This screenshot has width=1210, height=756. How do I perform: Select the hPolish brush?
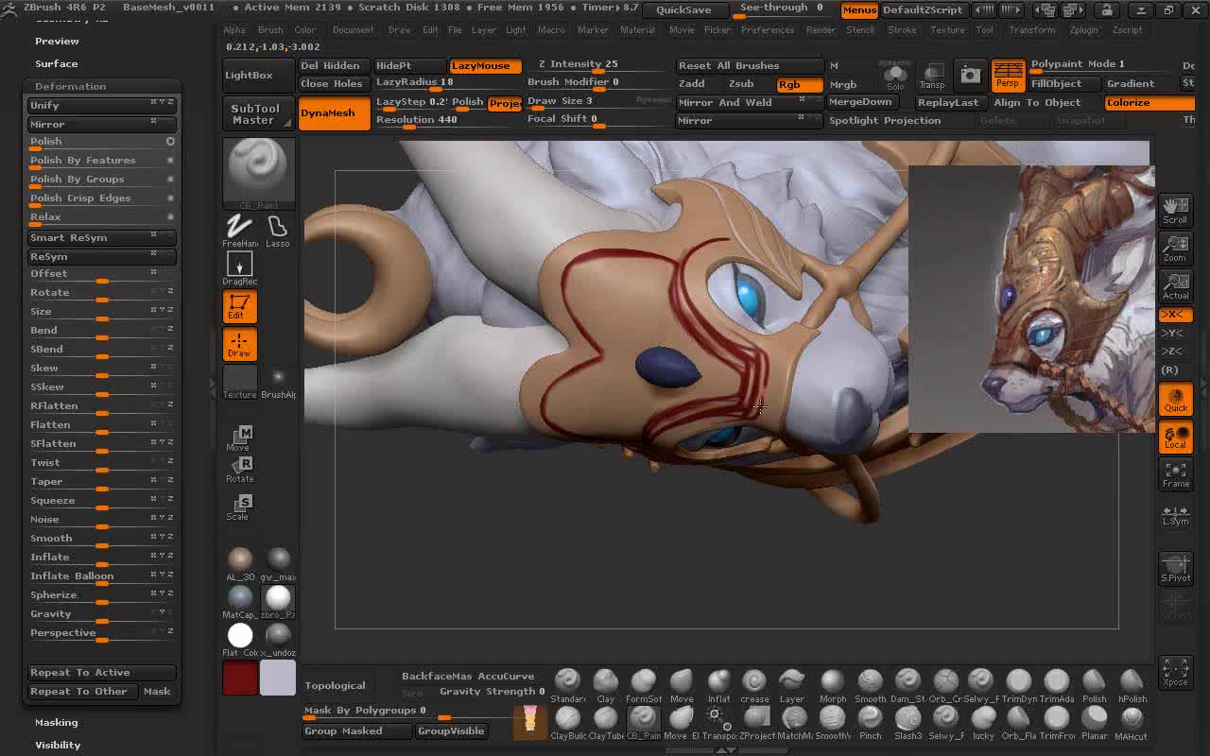1132,685
